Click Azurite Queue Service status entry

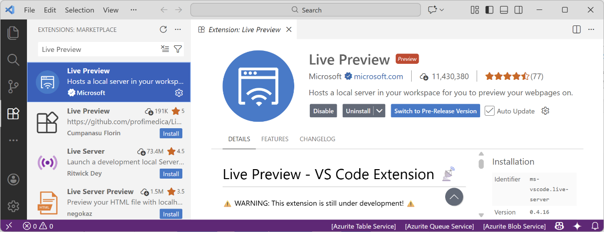pyautogui.click(x=439, y=226)
